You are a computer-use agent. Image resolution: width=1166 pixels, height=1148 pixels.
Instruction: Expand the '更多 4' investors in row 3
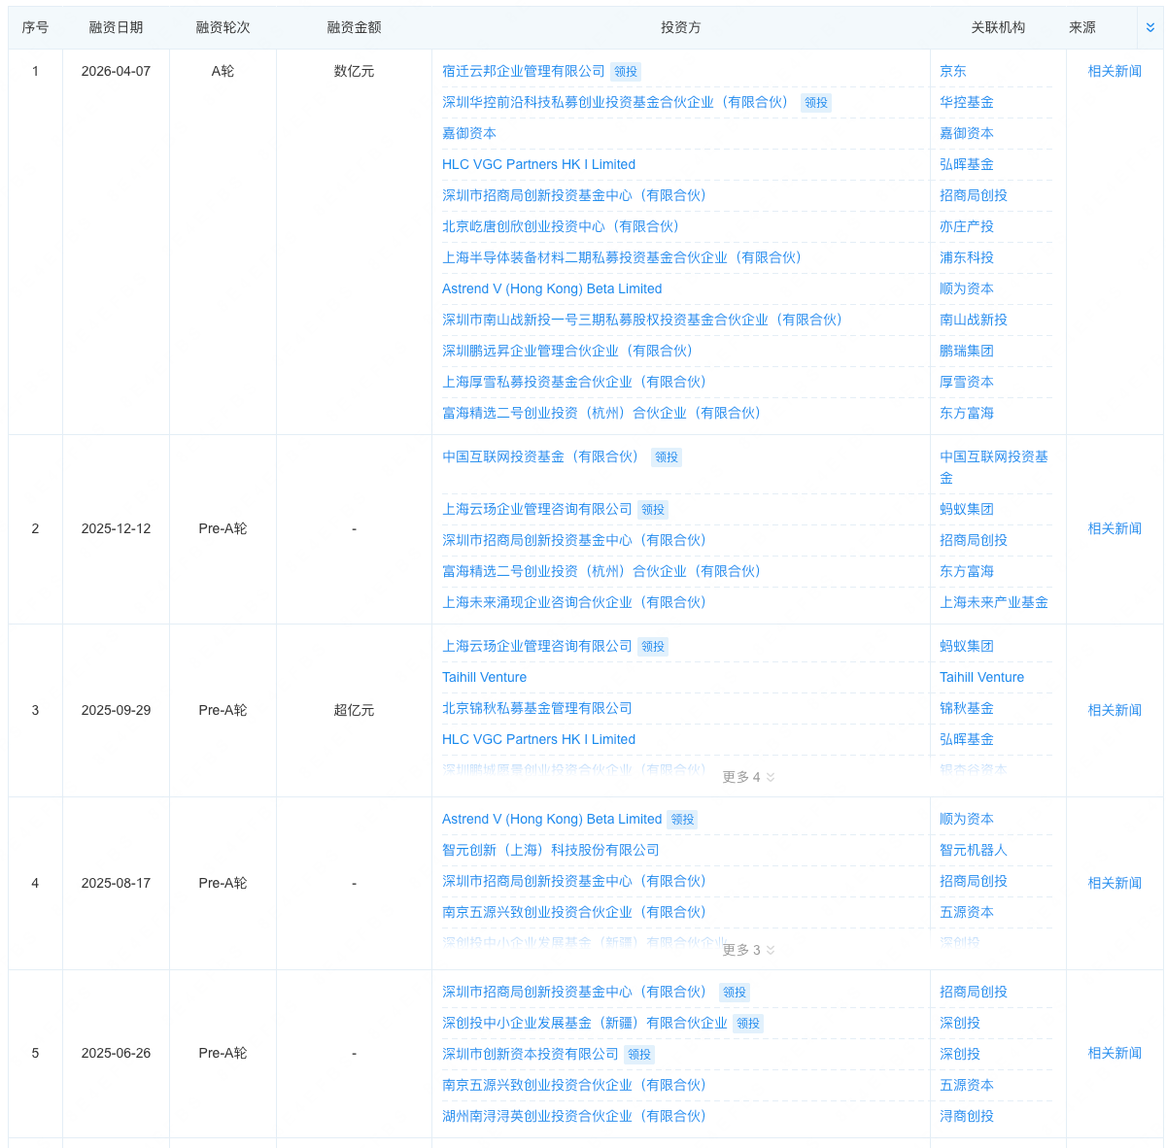pyautogui.click(x=748, y=777)
